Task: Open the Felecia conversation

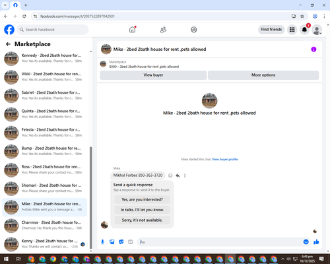Action: [x=44, y=133]
